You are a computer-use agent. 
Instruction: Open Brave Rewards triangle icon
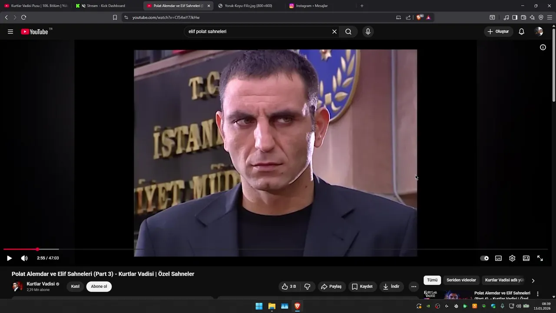pyautogui.click(x=428, y=17)
